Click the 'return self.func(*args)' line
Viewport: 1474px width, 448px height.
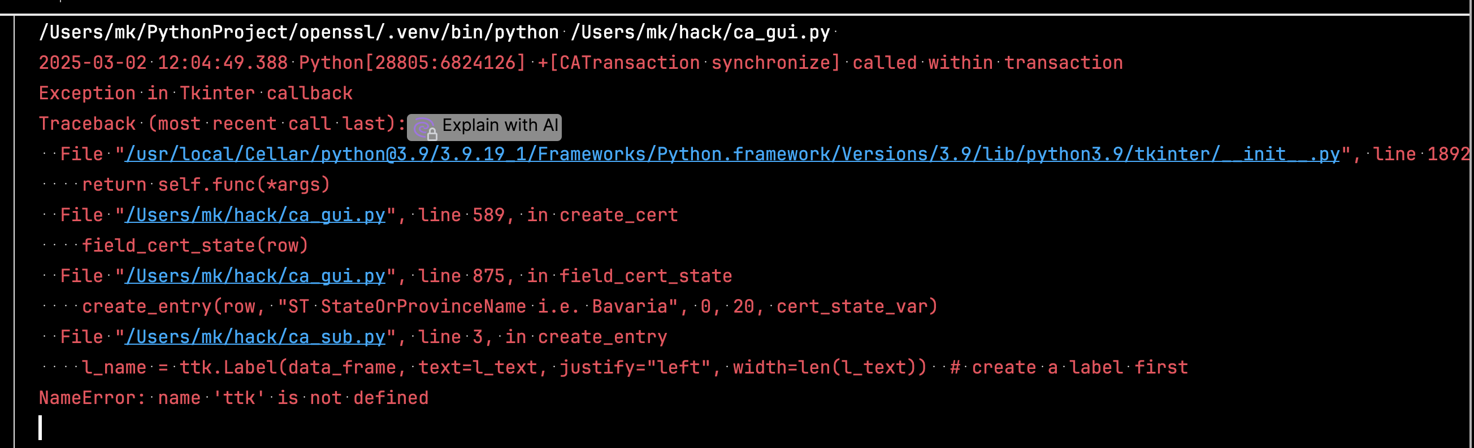[x=206, y=185]
